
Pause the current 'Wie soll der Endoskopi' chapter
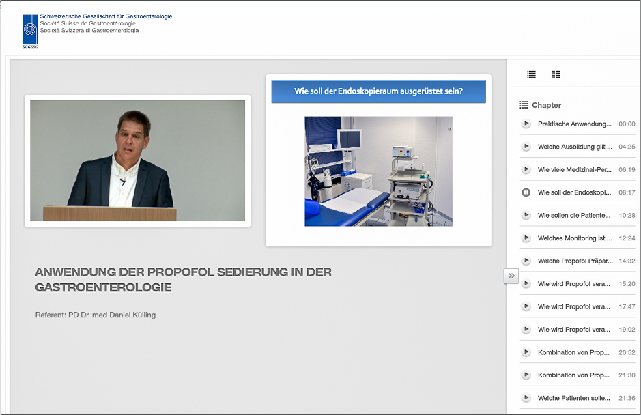(526, 192)
